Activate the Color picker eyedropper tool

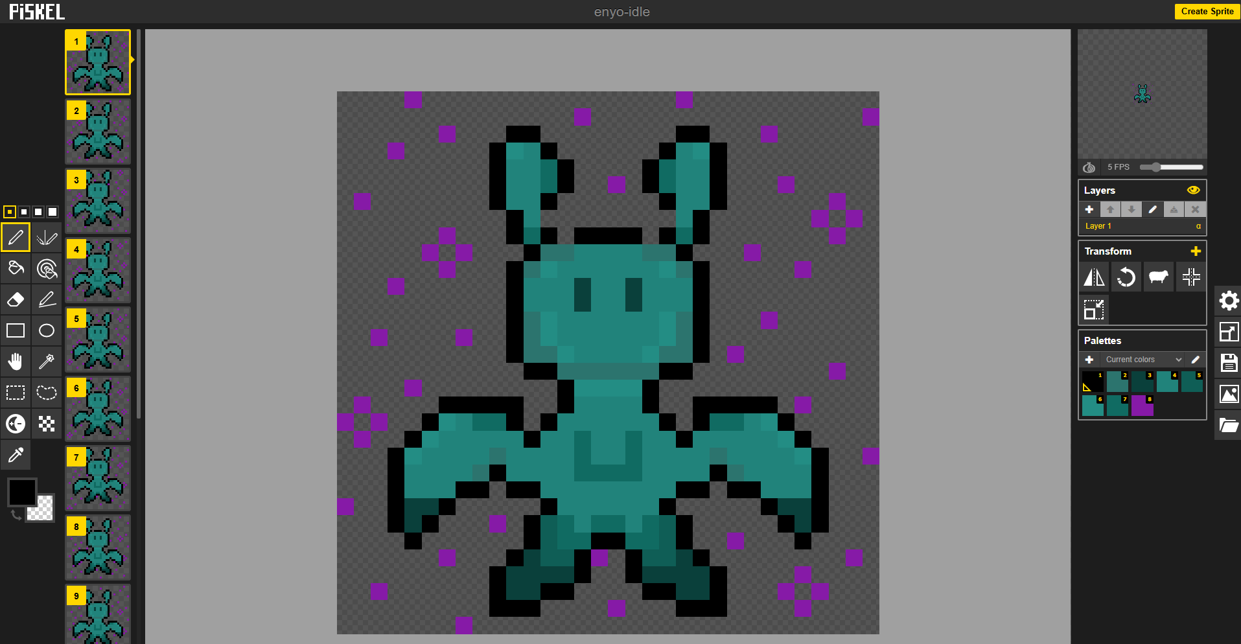coord(16,455)
